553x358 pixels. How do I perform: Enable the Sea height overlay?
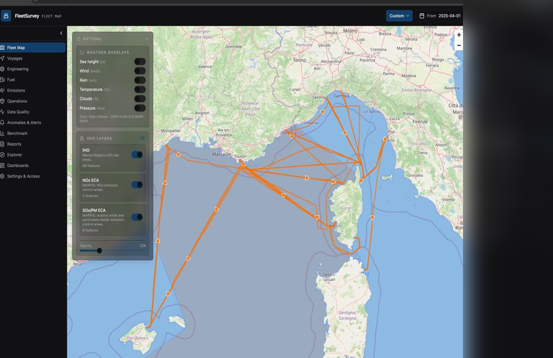[x=140, y=62]
